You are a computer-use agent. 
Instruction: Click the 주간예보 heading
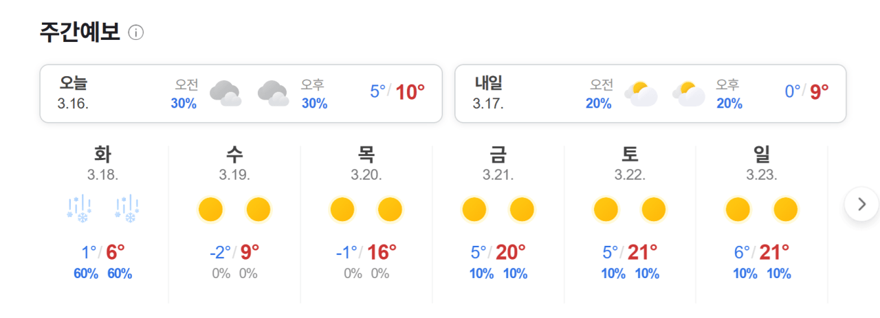[80, 32]
